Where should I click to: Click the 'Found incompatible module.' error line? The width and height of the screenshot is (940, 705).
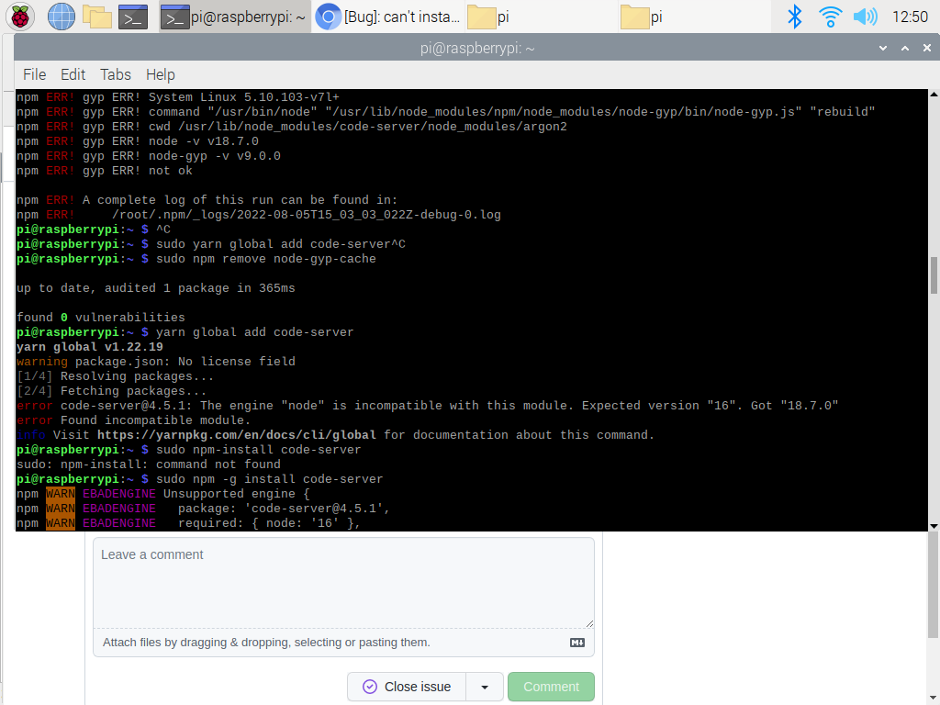click(x=134, y=420)
